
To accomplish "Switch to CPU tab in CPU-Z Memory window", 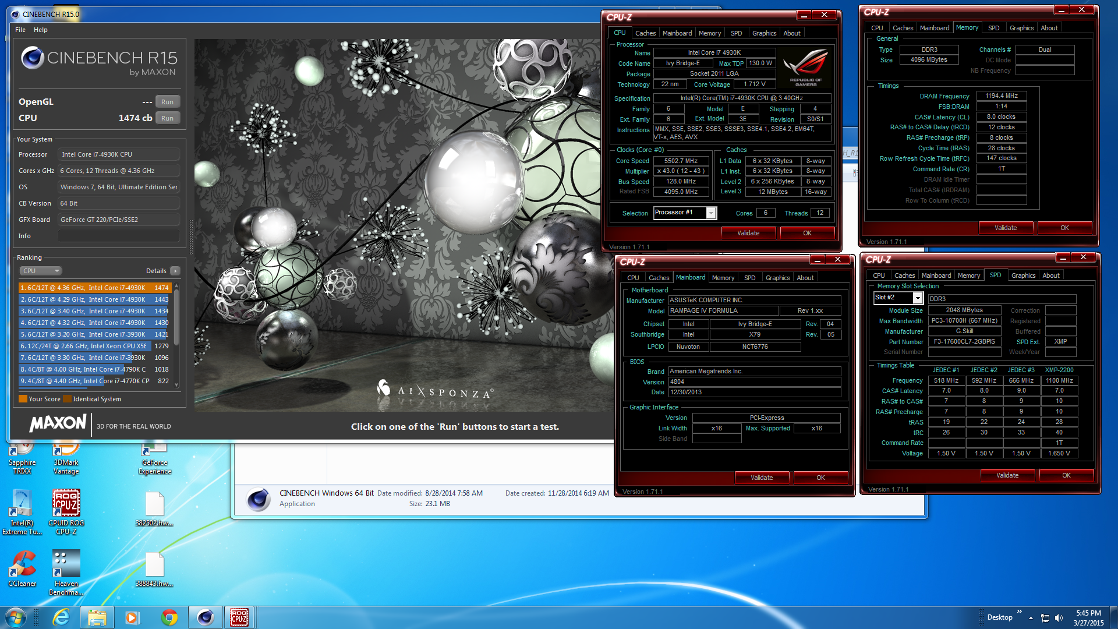I will [x=877, y=28].
